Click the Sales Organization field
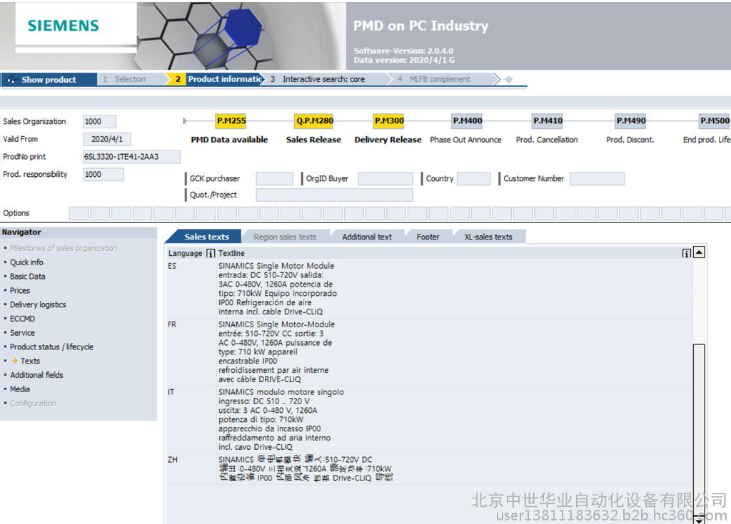 (x=100, y=122)
